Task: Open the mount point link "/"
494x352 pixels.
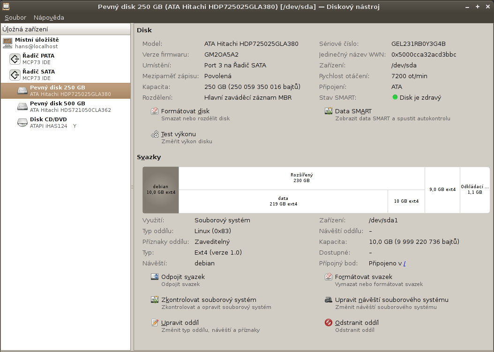Action: [404, 264]
